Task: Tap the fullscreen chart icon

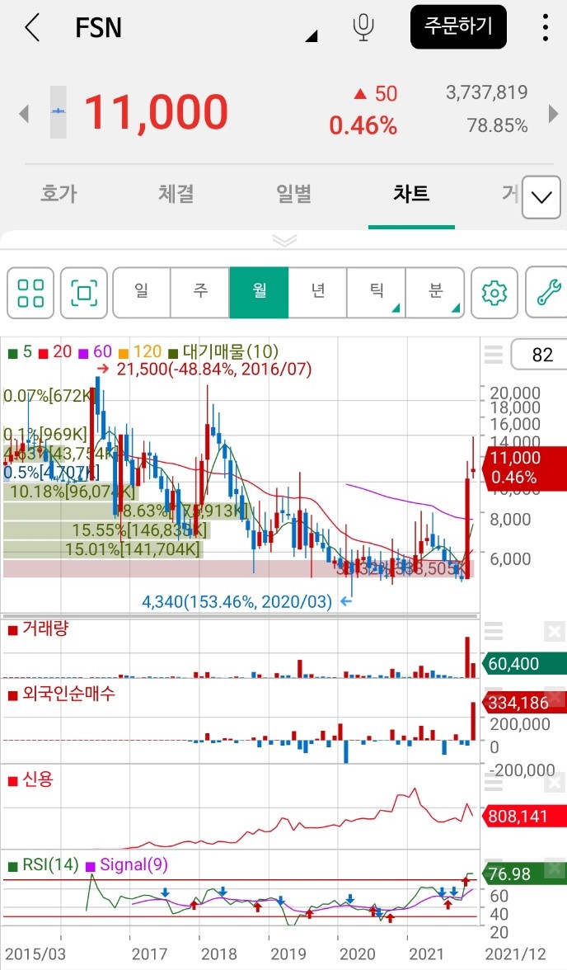Action: pyautogui.click(x=84, y=293)
